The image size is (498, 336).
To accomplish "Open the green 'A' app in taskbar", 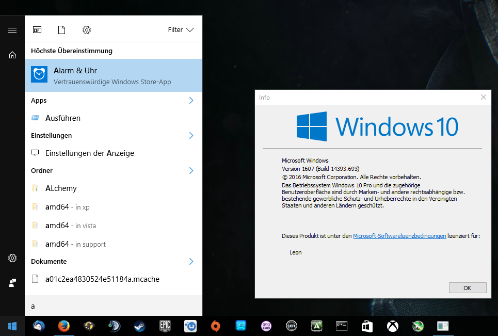I will point(317,326).
